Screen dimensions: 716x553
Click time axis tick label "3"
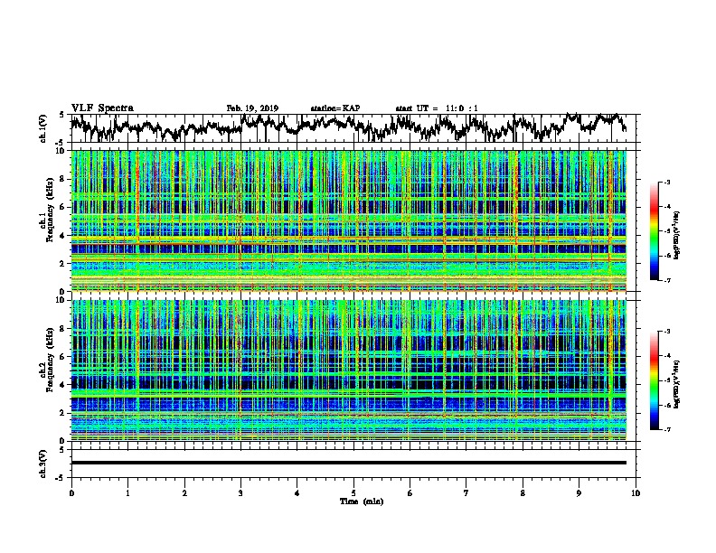pos(240,493)
